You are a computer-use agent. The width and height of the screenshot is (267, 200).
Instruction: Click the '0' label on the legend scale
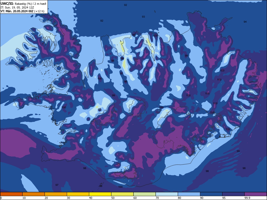(1, 198)
